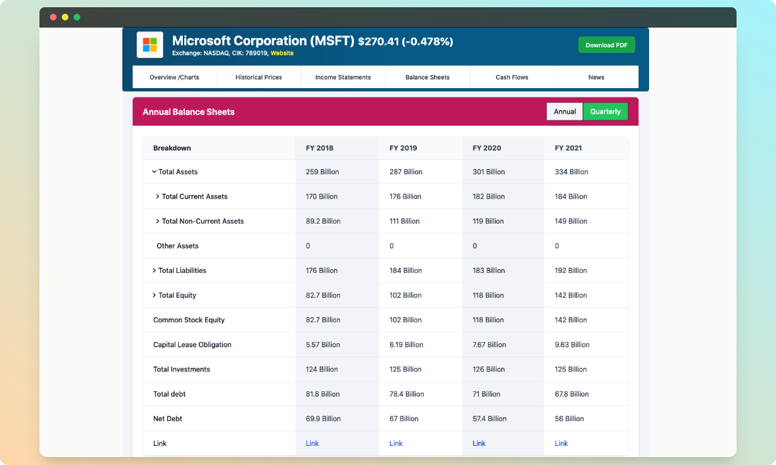Expand the Total Current Assets row
The height and width of the screenshot is (465, 776).
(x=157, y=197)
